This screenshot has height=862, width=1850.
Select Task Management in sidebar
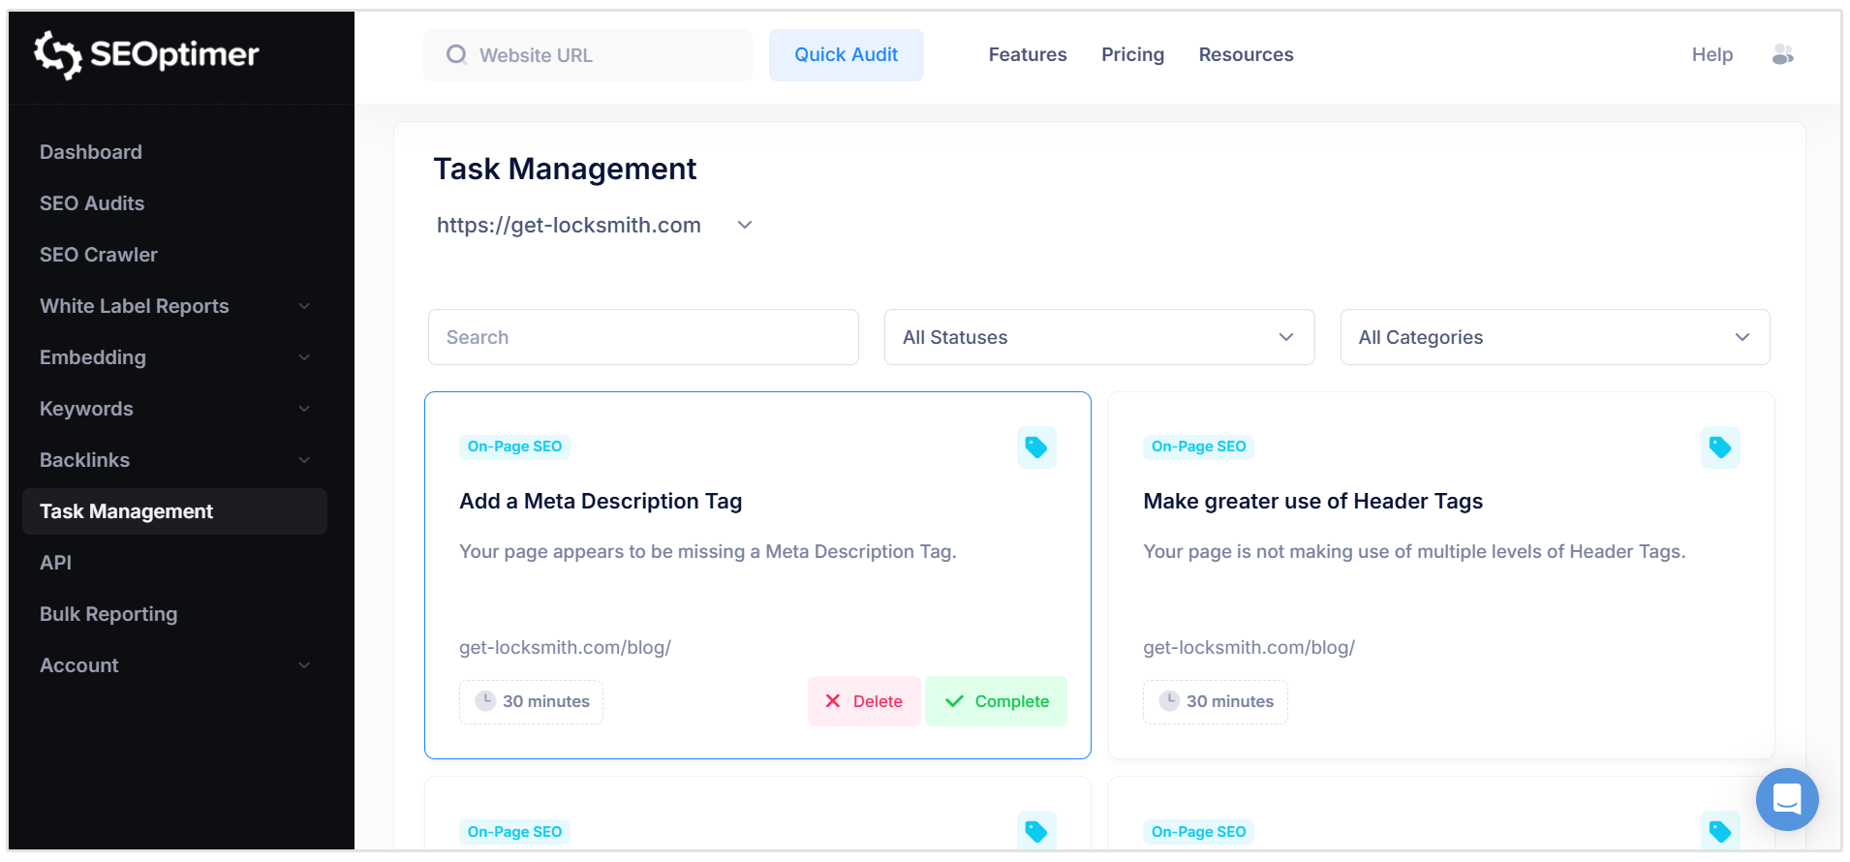[x=174, y=511]
